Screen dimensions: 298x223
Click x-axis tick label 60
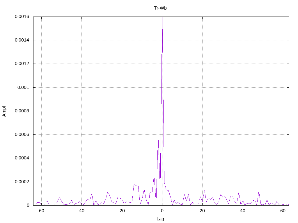pyautogui.click(x=283, y=211)
